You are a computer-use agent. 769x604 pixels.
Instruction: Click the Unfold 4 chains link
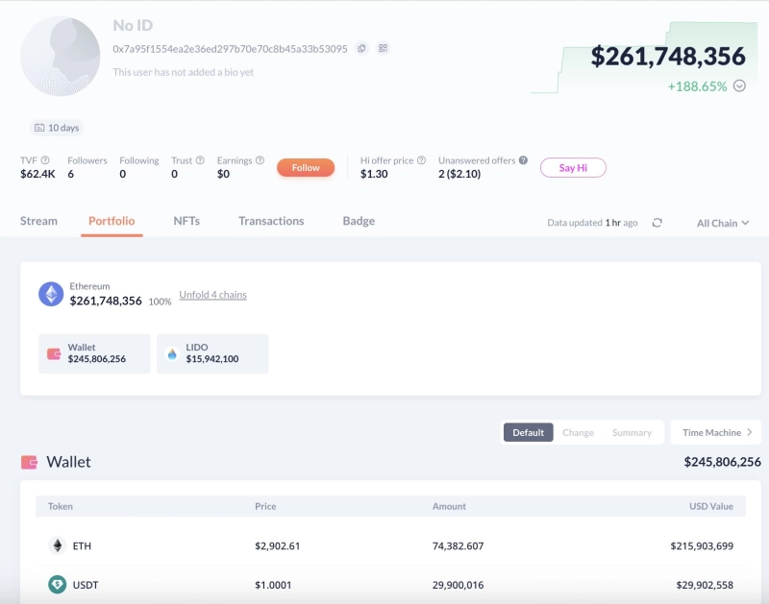(212, 295)
